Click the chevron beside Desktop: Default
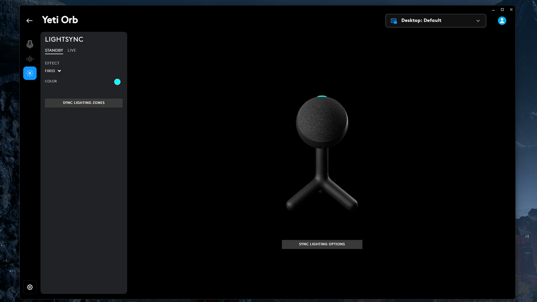This screenshot has height=302, width=537. point(478,21)
